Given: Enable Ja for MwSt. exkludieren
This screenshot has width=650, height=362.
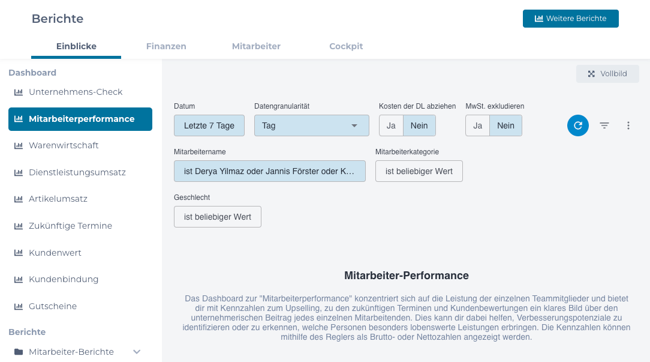Looking at the screenshot, I should pos(477,125).
